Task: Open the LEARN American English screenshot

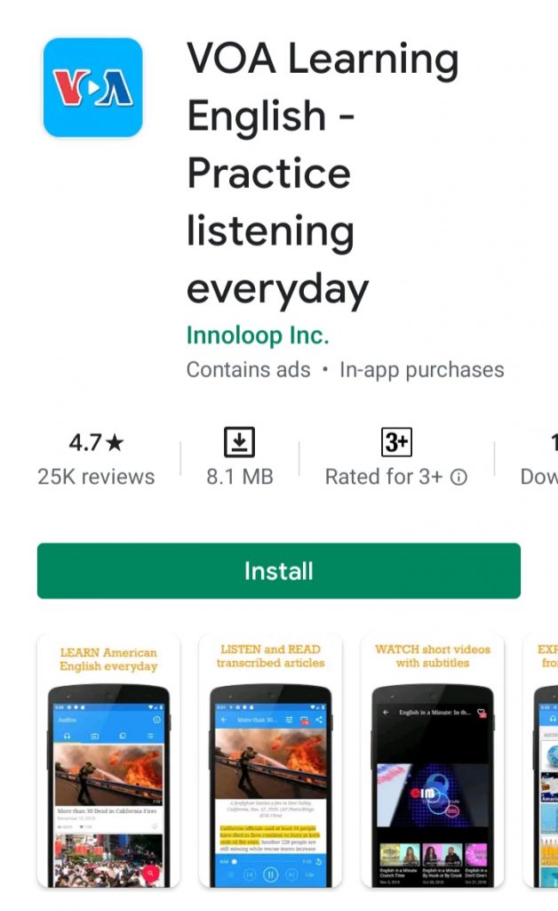Action: (108, 762)
